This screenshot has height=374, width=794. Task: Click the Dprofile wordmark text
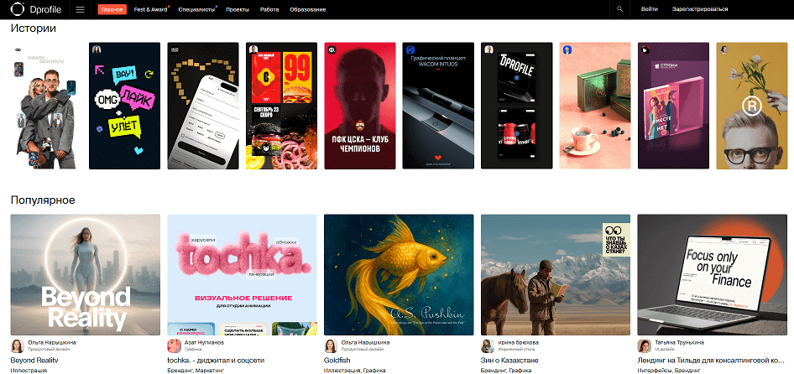47,9
